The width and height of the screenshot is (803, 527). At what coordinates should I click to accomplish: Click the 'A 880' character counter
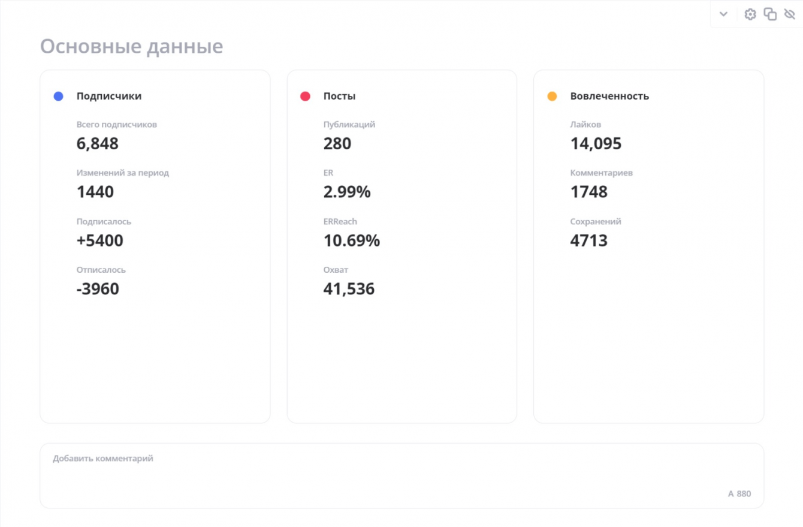[x=739, y=494]
